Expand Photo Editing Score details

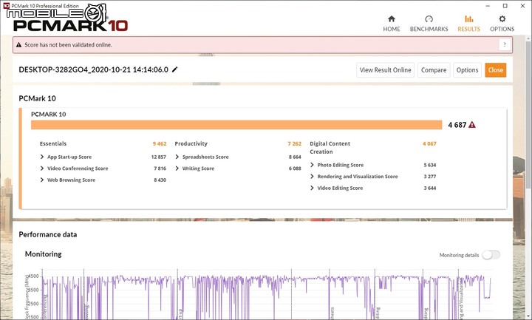pos(312,165)
